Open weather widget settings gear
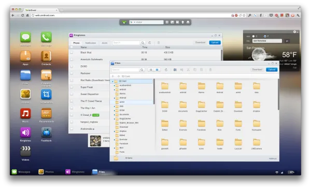Screen dimensions: 311x189 click(294, 32)
